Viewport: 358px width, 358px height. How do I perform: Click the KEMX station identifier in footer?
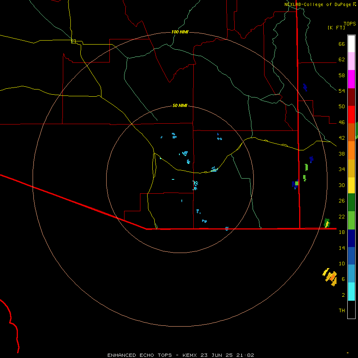(x=189, y=355)
